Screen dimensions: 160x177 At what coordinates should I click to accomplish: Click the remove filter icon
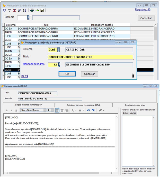(x=14, y=11)
